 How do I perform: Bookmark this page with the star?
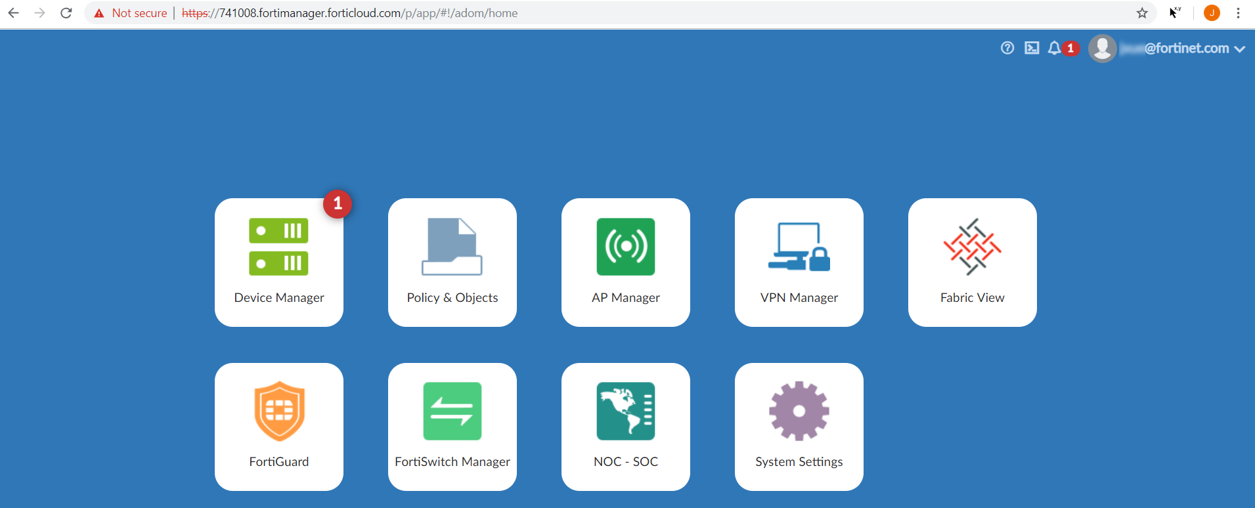coord(1142,13)
